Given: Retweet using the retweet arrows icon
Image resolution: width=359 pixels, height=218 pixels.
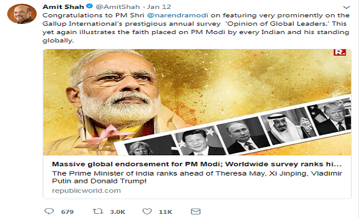Looking at the screenshot, I should tap(98, 211).
